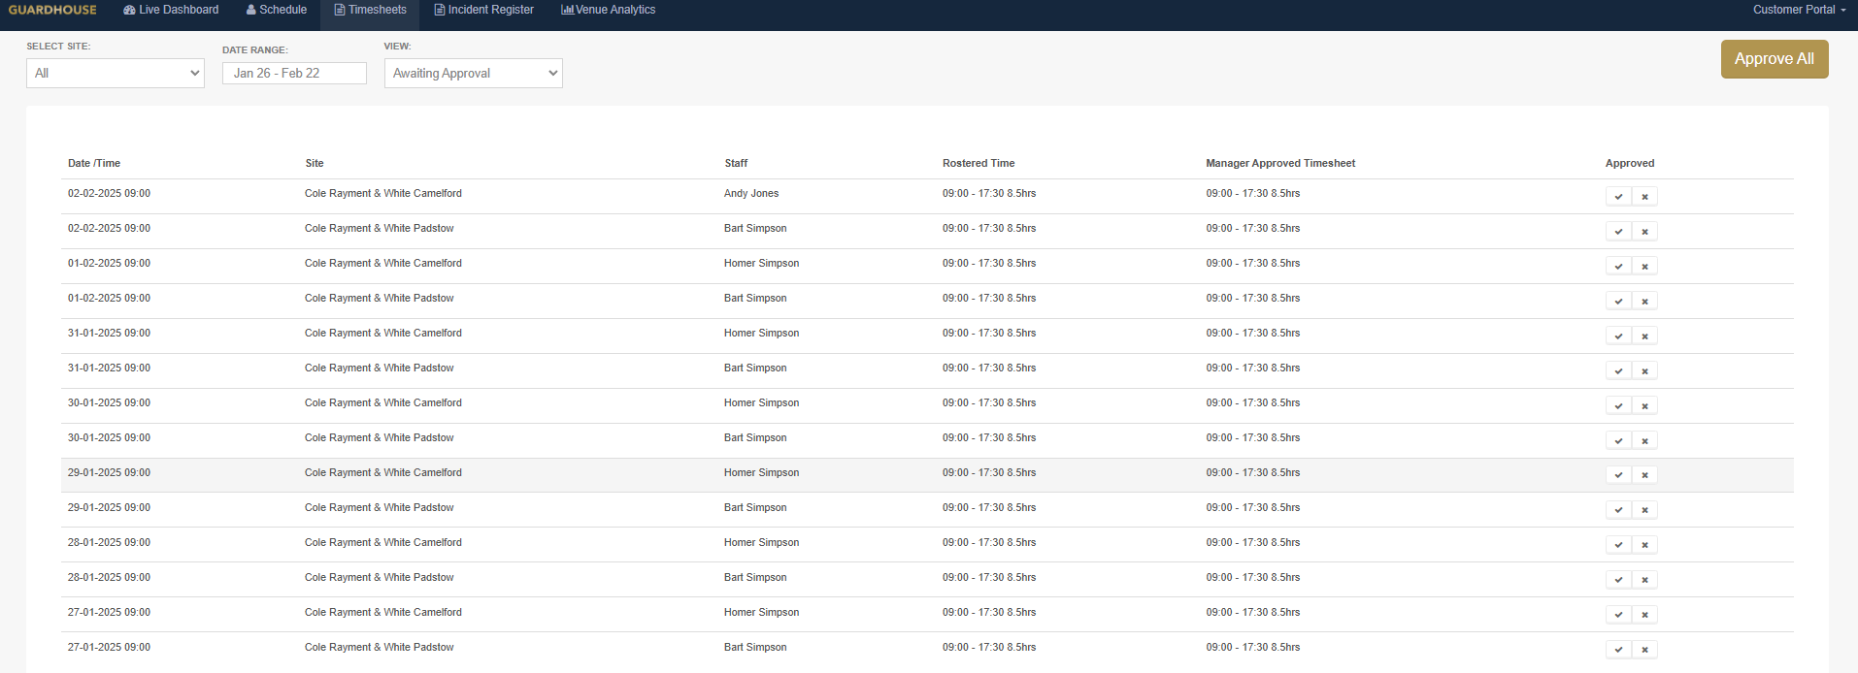Screen dimensions: 1858x673
Task: Reject Homer Simpson 30-01-2025 Camelford cross
Action: (1644, 406)
